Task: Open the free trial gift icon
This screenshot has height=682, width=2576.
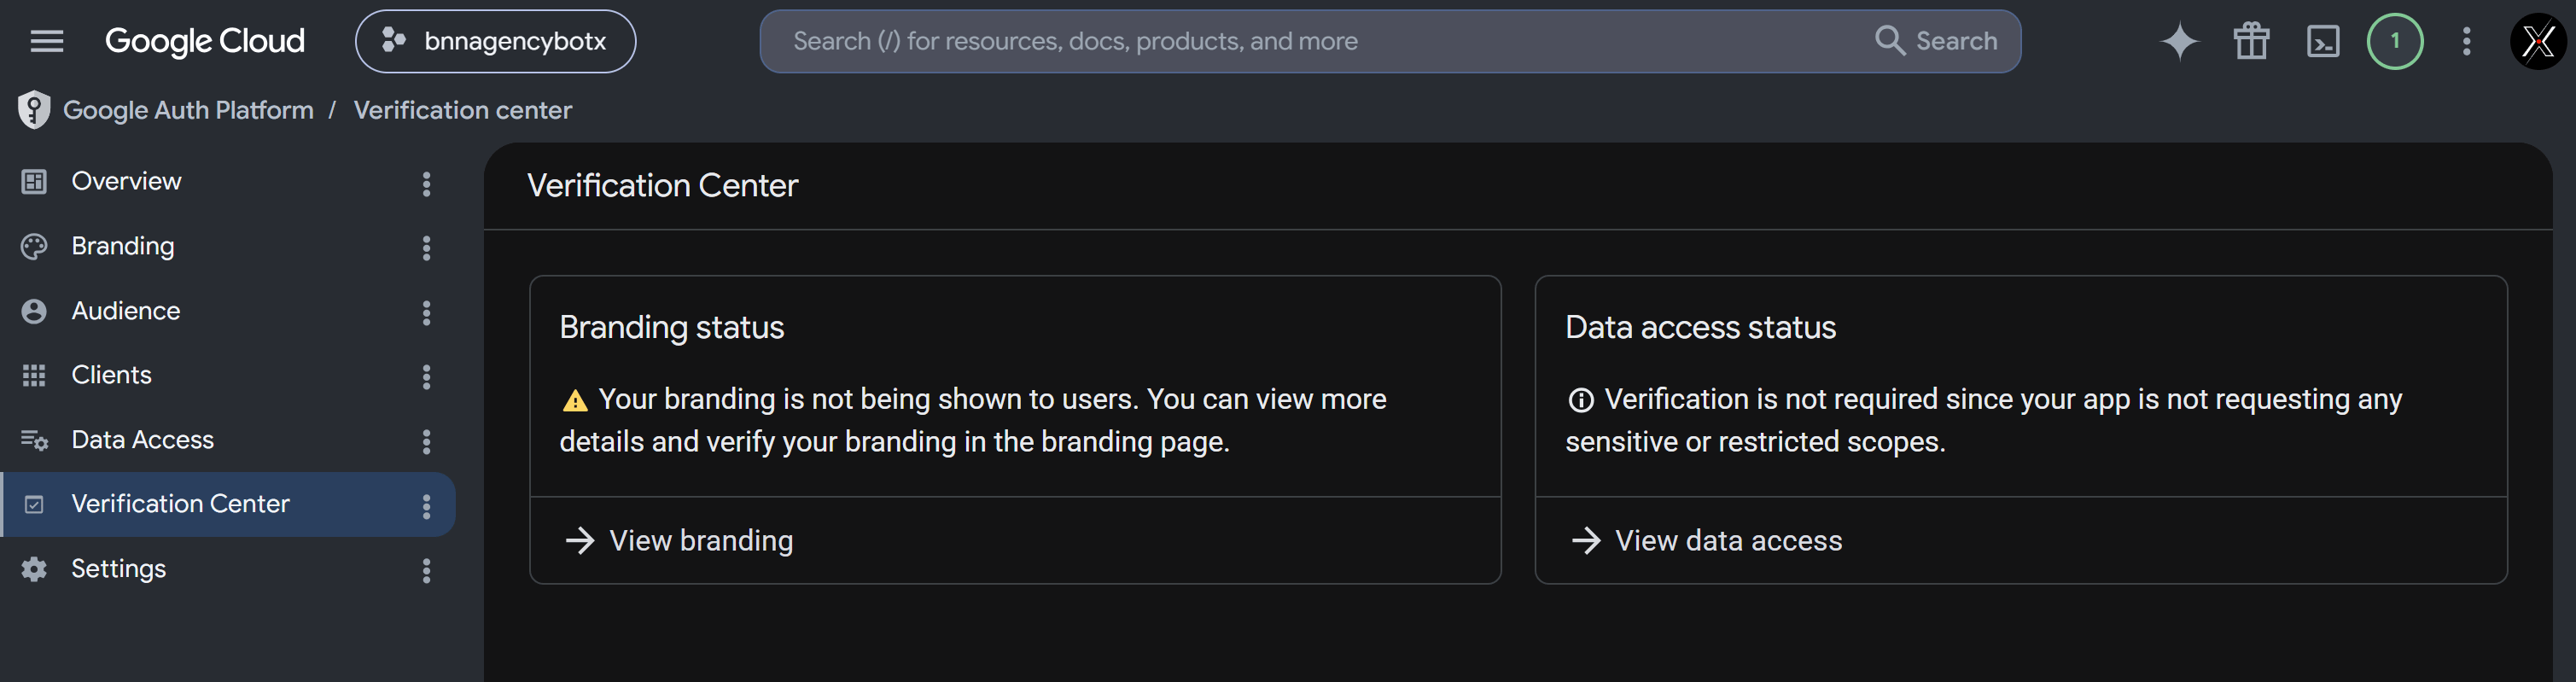Action: pyautogui.click(x=2251, y=41)
